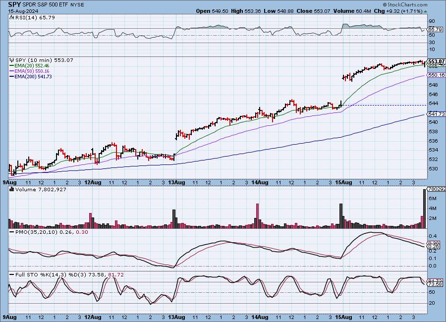Viewport: 446px width, 322px height.
Task: Click the 538 label on price axis
Action: coord(434,132)
